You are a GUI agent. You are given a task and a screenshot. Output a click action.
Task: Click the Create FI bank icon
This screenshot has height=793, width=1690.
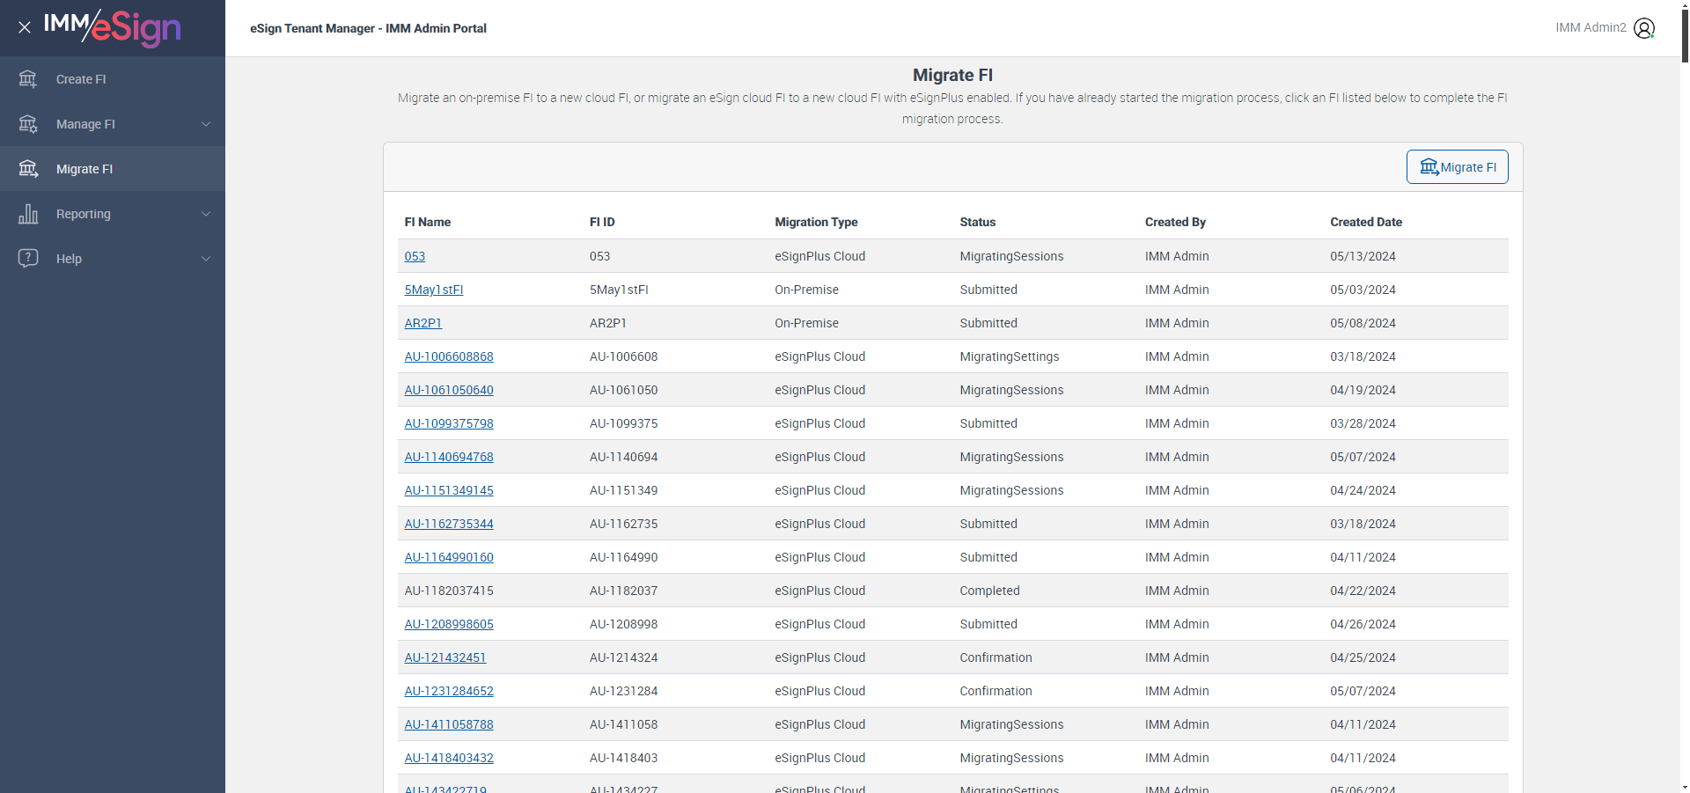point(28,79)
